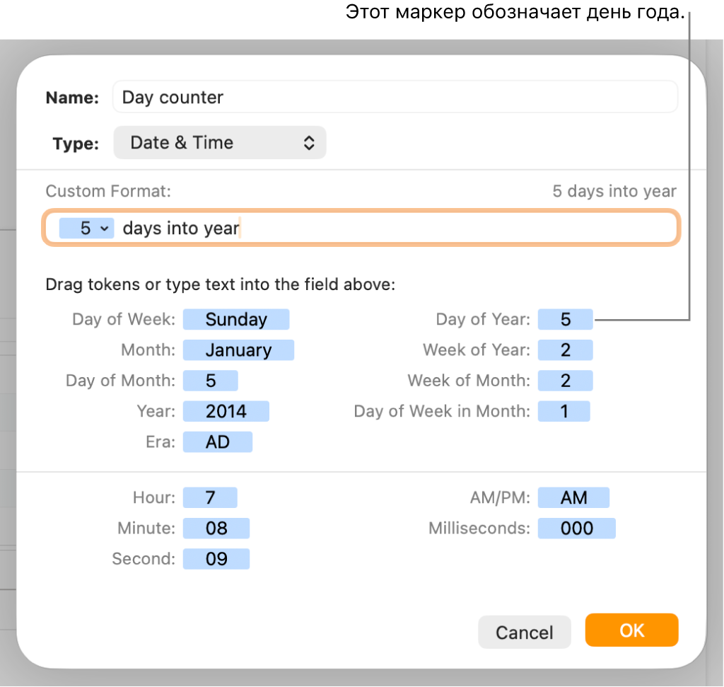Select the January month token

(x=238, y=350)
